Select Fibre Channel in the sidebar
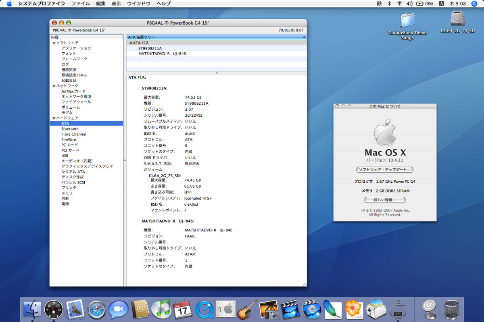The width and height of the screenshot is (484, 322). [74, 134]
